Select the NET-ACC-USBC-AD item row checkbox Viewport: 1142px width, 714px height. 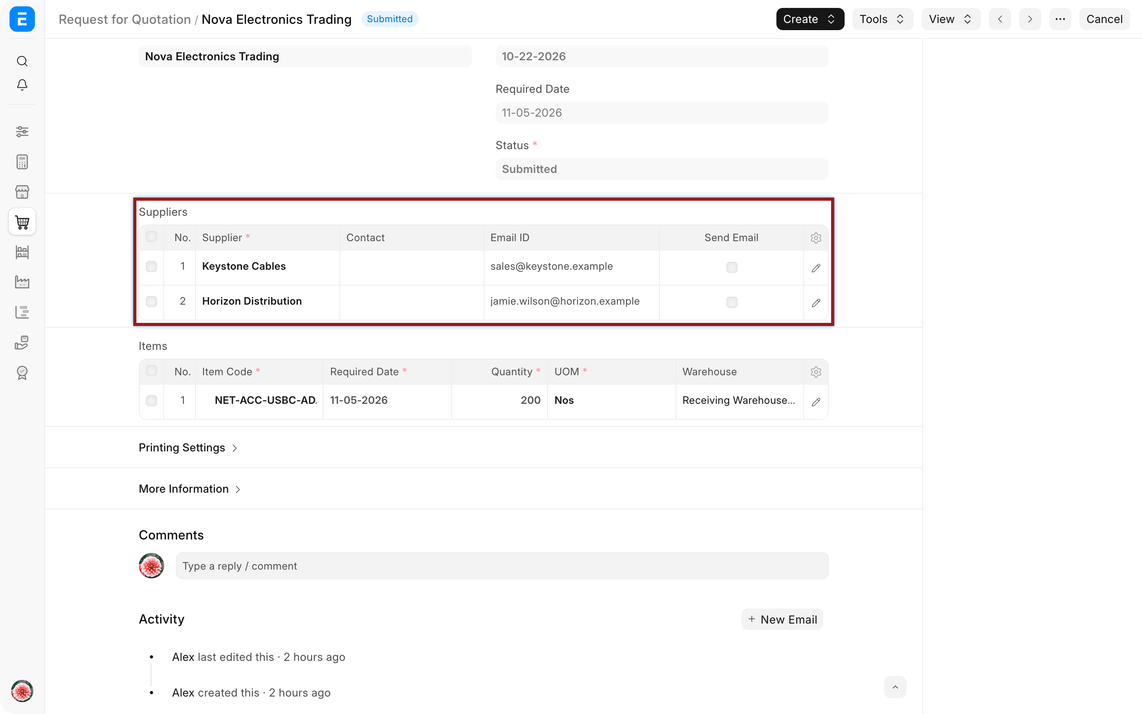[x=151, y=401]
